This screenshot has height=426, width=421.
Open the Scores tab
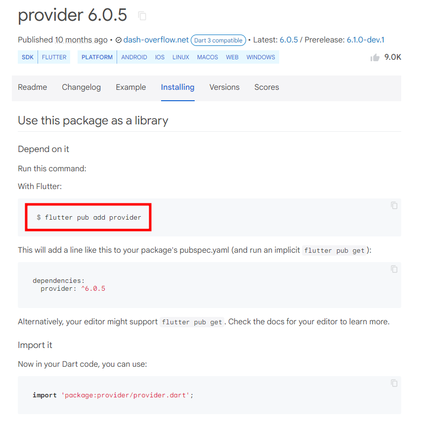[266, 87]
